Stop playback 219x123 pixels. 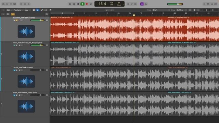click(x=78, y=4)
